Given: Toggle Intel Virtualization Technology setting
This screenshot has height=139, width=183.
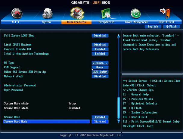Looking at the screenshot, I should (x=100, y=54).
